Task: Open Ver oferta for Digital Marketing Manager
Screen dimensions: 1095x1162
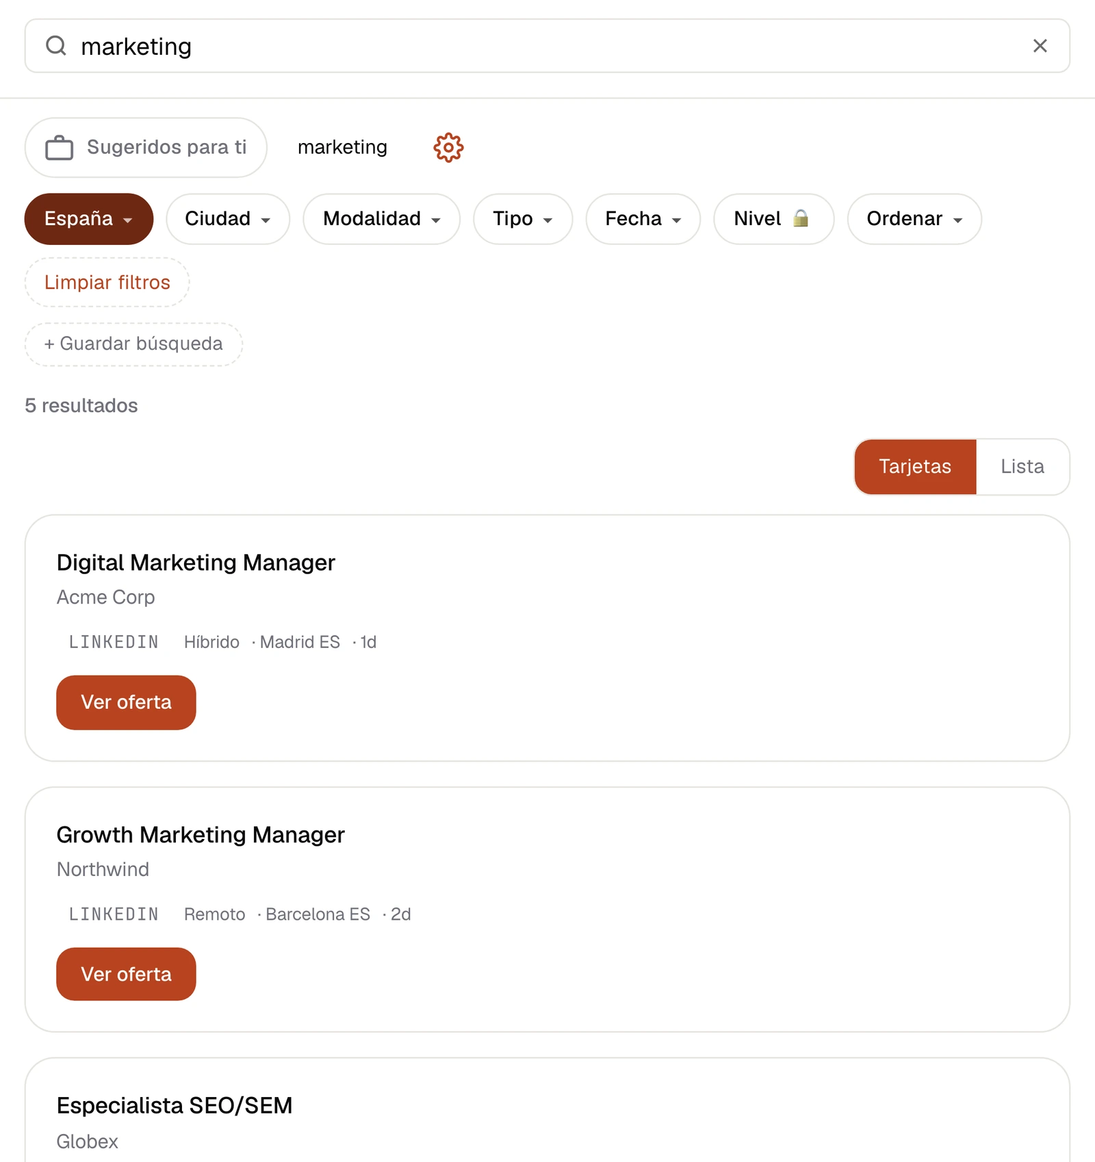Action: [126, 702]
